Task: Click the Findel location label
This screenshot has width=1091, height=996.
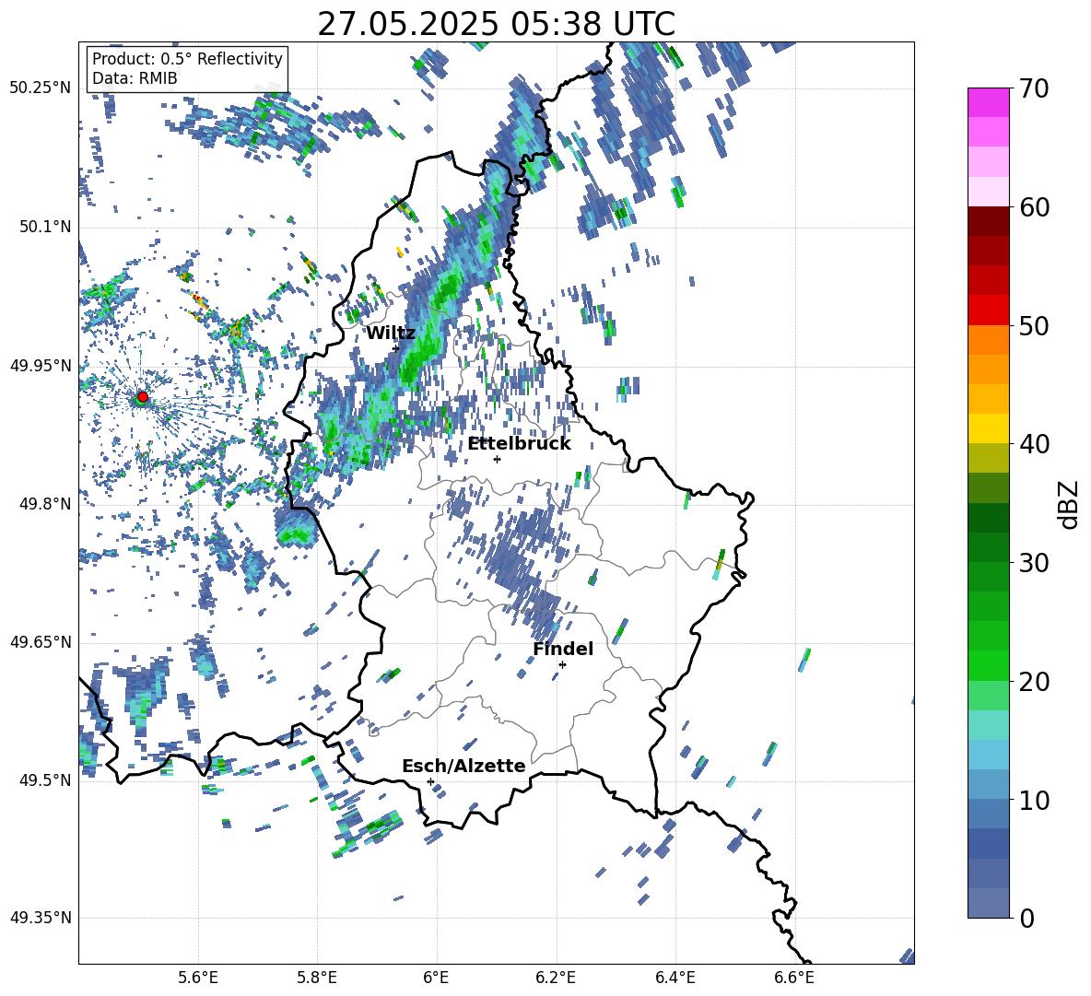Action: [563, 649]
